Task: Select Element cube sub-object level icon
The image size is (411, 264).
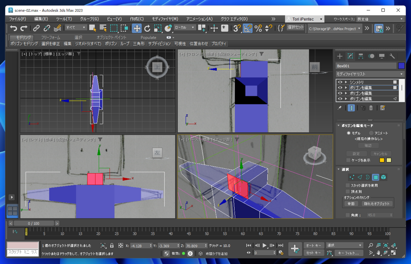Action: tap(383, 177)
